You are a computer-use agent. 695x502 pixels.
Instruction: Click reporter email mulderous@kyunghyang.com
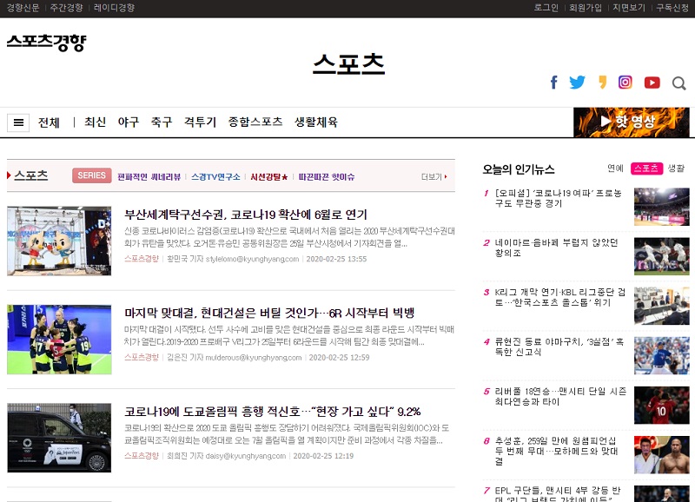[x=254, y=357]
